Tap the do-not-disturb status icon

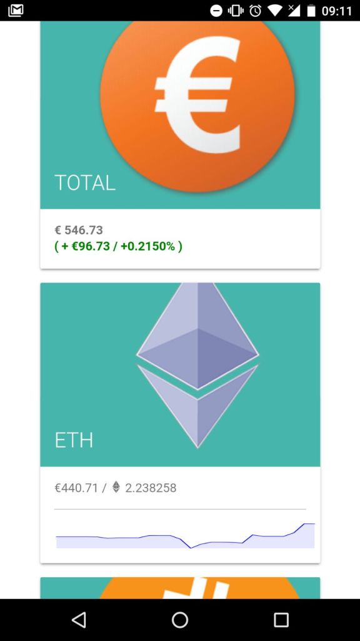click(x=215, y=10)
